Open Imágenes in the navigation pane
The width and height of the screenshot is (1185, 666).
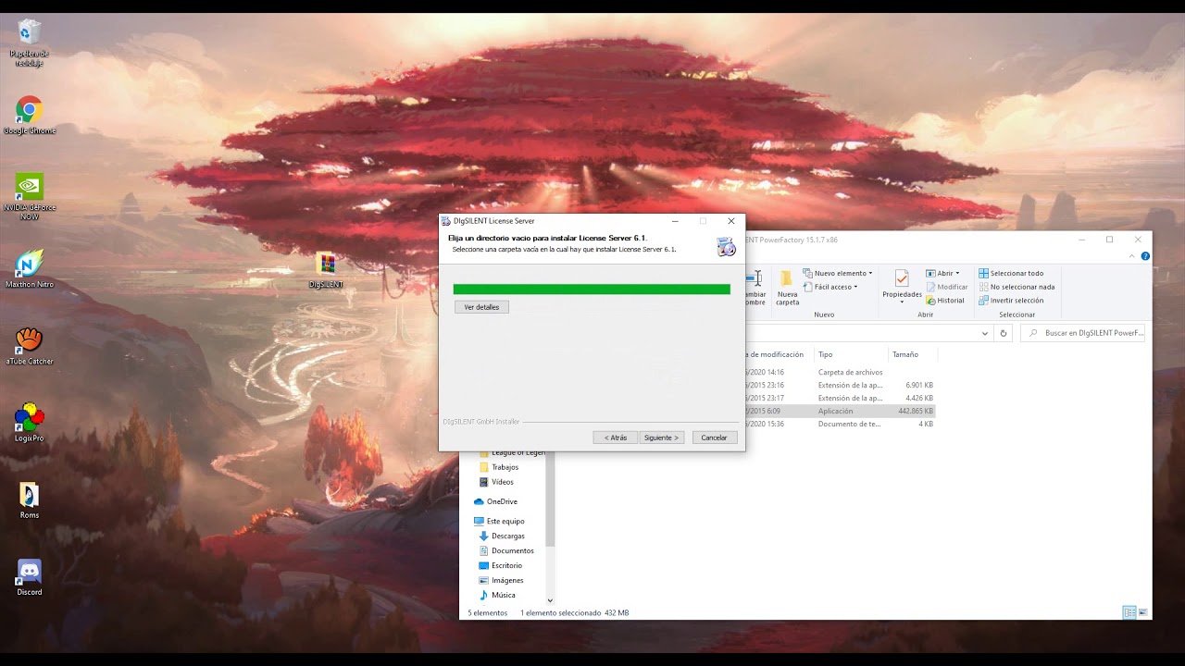pyautogui.click(x=501, y=580)
